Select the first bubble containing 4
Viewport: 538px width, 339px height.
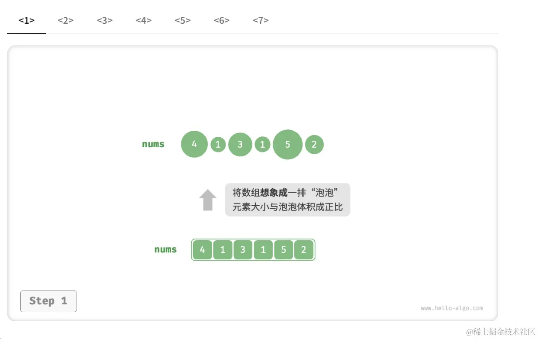[194, 144]
